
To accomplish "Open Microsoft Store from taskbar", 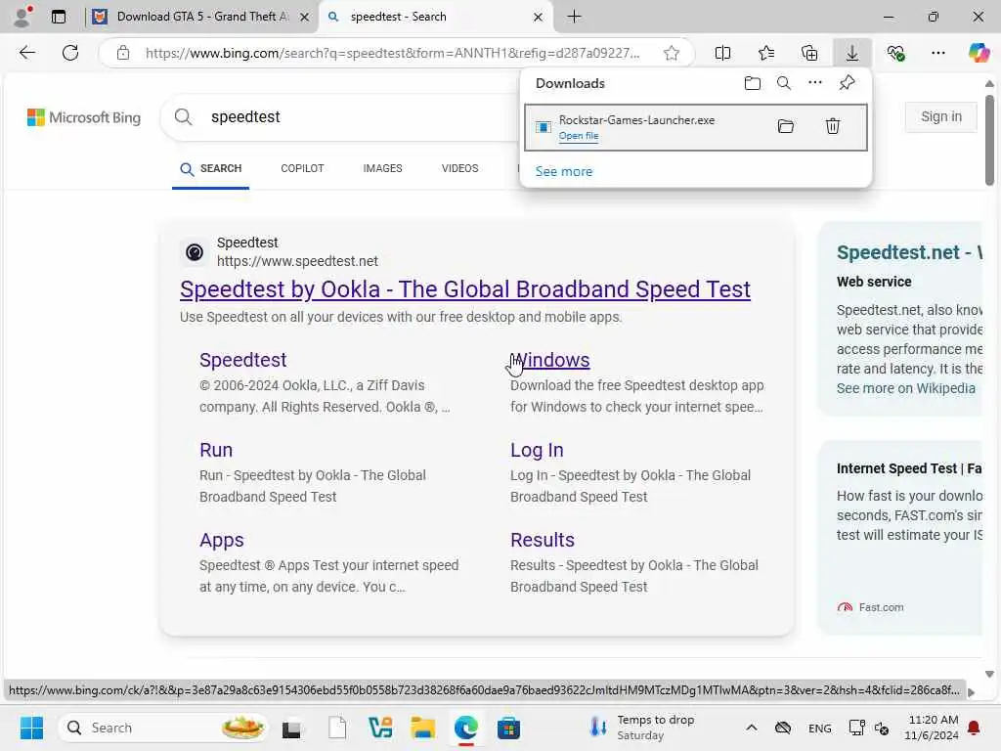I will 508,728.
